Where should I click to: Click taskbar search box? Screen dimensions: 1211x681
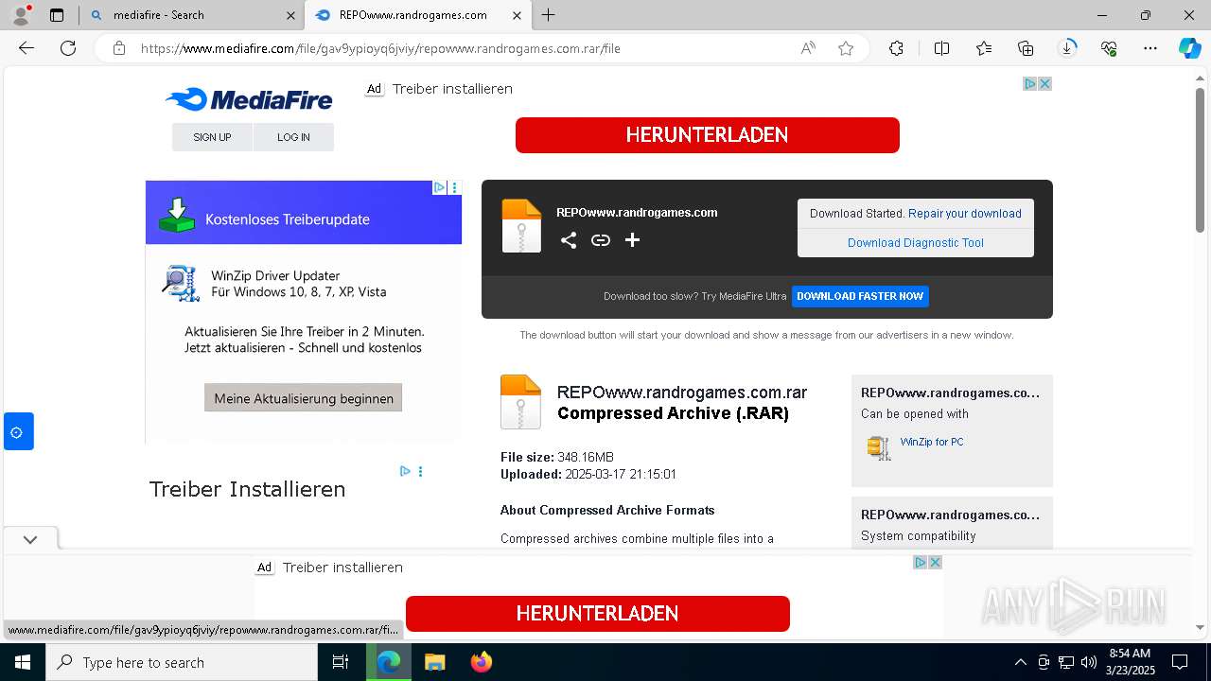(x=182, y=662)
